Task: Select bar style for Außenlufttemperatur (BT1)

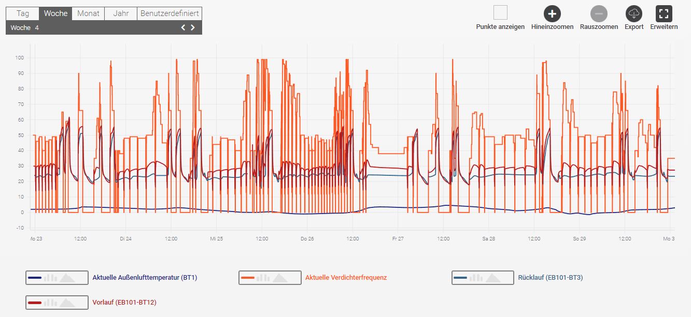Action: click(50, 278)
